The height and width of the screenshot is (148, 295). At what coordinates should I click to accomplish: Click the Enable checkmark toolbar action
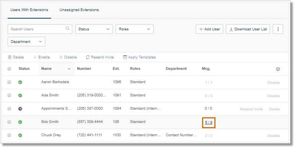click(x=42, y=57)
